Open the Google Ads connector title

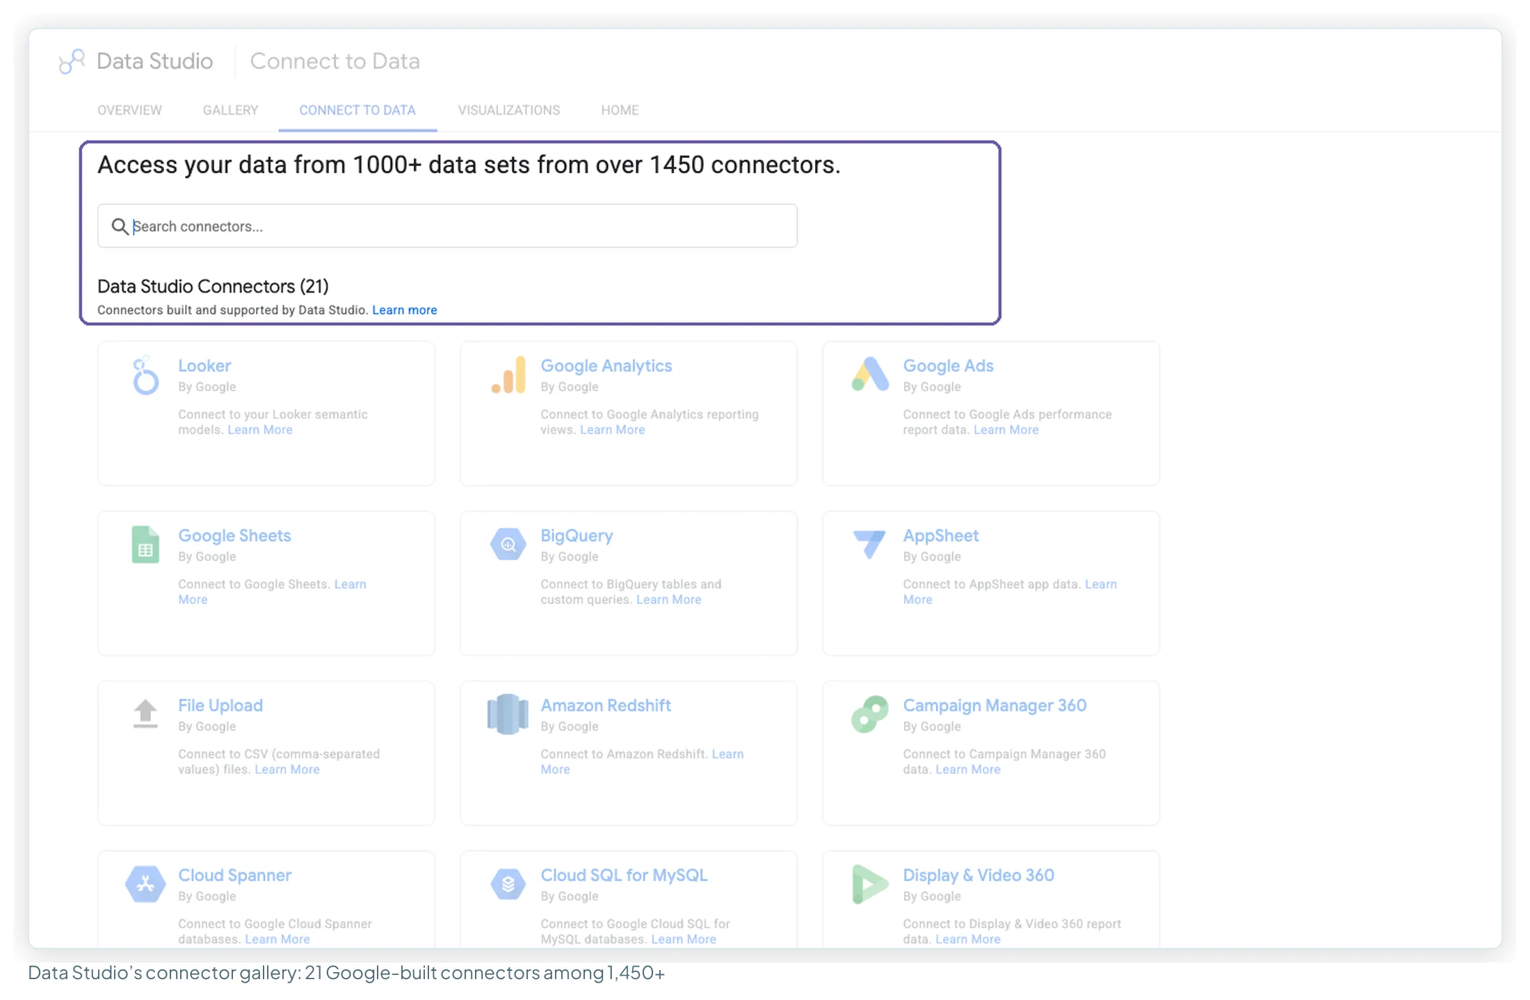tap(948, 366)
